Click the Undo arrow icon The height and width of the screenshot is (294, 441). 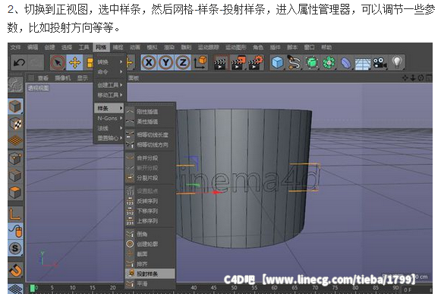[20, 62]
